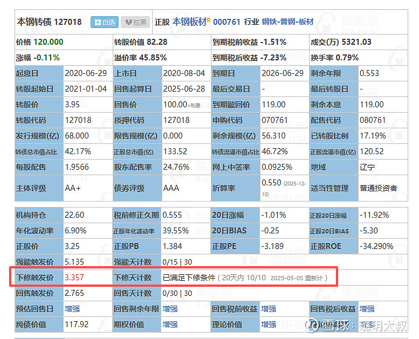Select 正股ROE value -34.290%
This screenshot has width=419, height=339.
(x=376, y=246)
